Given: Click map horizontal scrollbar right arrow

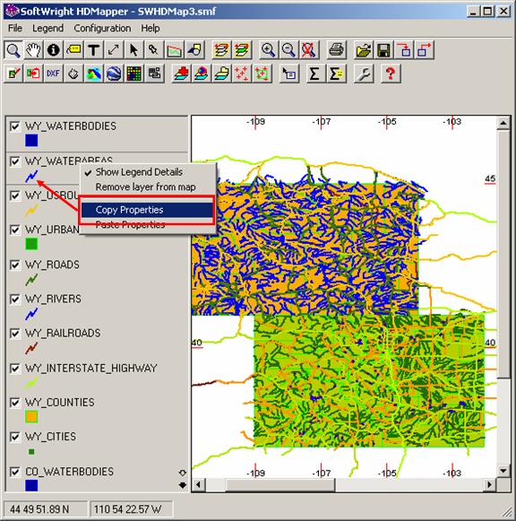Looking at the screenshot, I should click(x=489, y=485).
